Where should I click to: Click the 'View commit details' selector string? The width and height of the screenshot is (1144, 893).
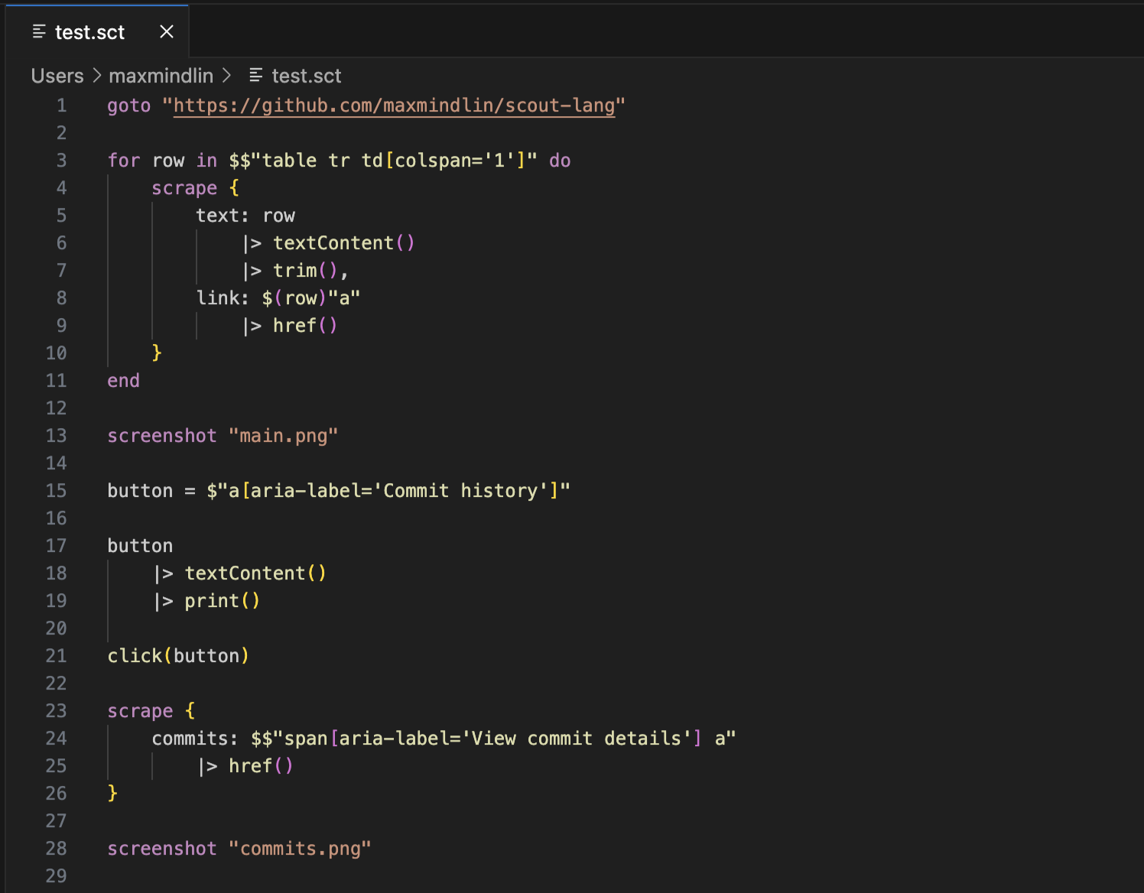point(504,739)
